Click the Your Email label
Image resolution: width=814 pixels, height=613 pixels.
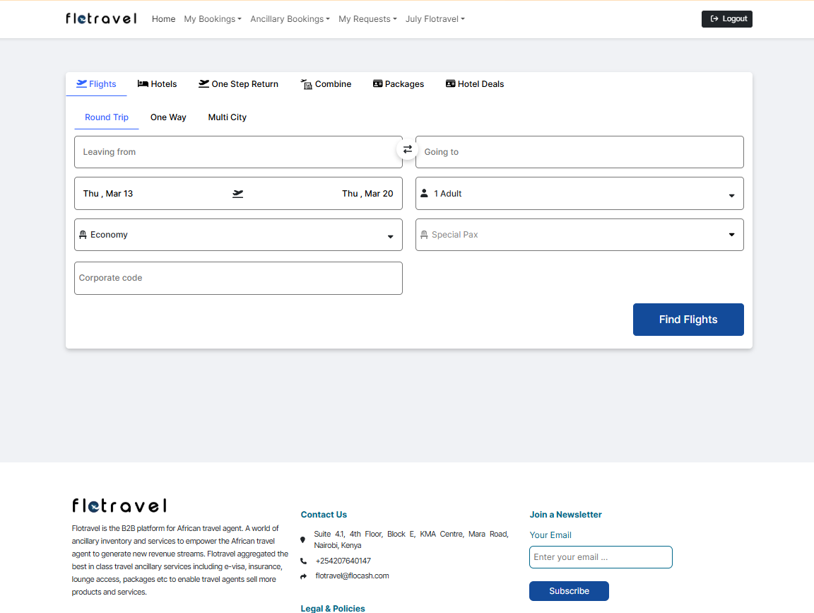click(550, 535)
